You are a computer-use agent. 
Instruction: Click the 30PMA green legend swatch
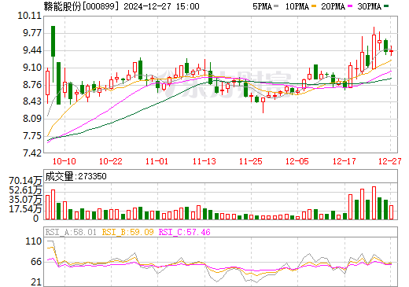point(386,6)
